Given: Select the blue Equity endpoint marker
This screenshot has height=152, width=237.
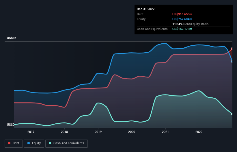Looking at the screenshot, I should (x=232, y=61).
